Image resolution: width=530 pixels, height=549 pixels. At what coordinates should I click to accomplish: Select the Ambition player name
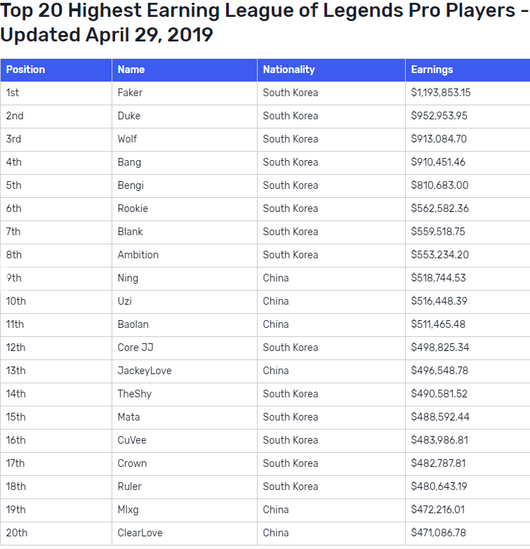tap(138, 255)
